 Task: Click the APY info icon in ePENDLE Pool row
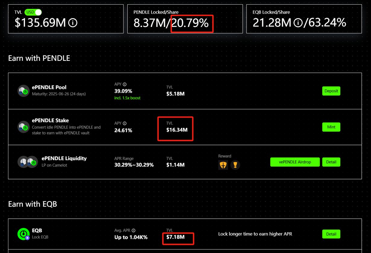coord(125,84)
